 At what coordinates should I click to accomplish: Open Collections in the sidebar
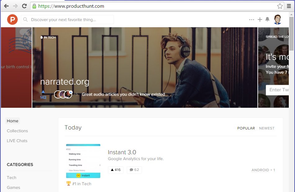click(x=17, y=131)
